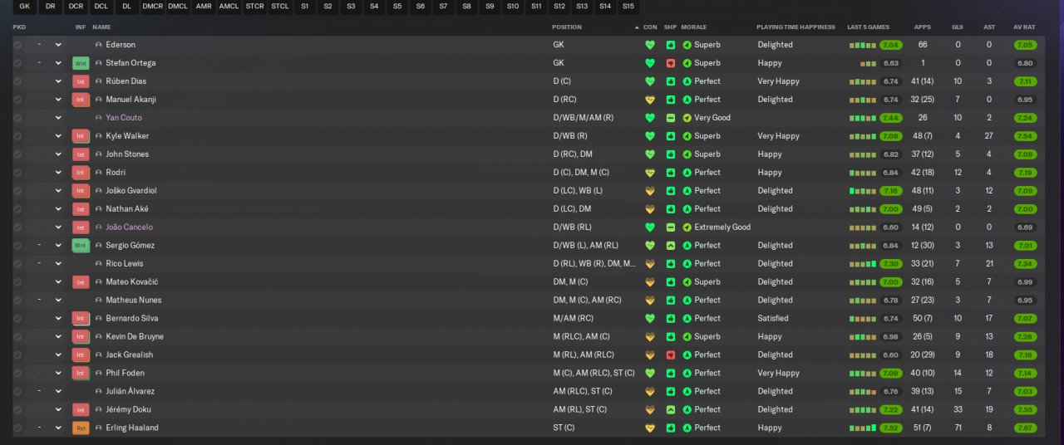Click Erling Haaland's condition heart icon

point(650,428)
